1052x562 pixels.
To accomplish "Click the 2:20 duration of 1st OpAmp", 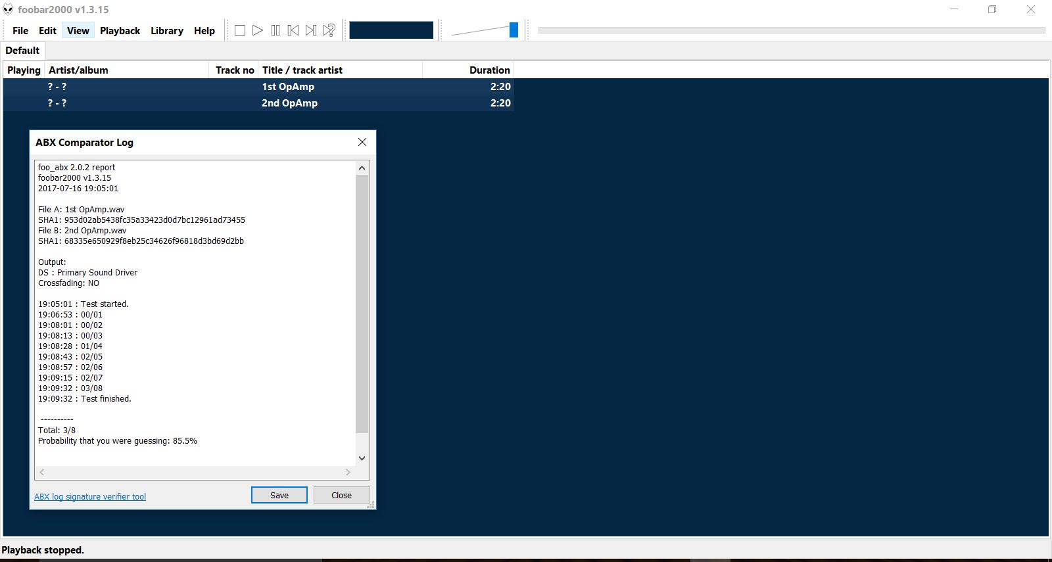I will pos(500,87).
